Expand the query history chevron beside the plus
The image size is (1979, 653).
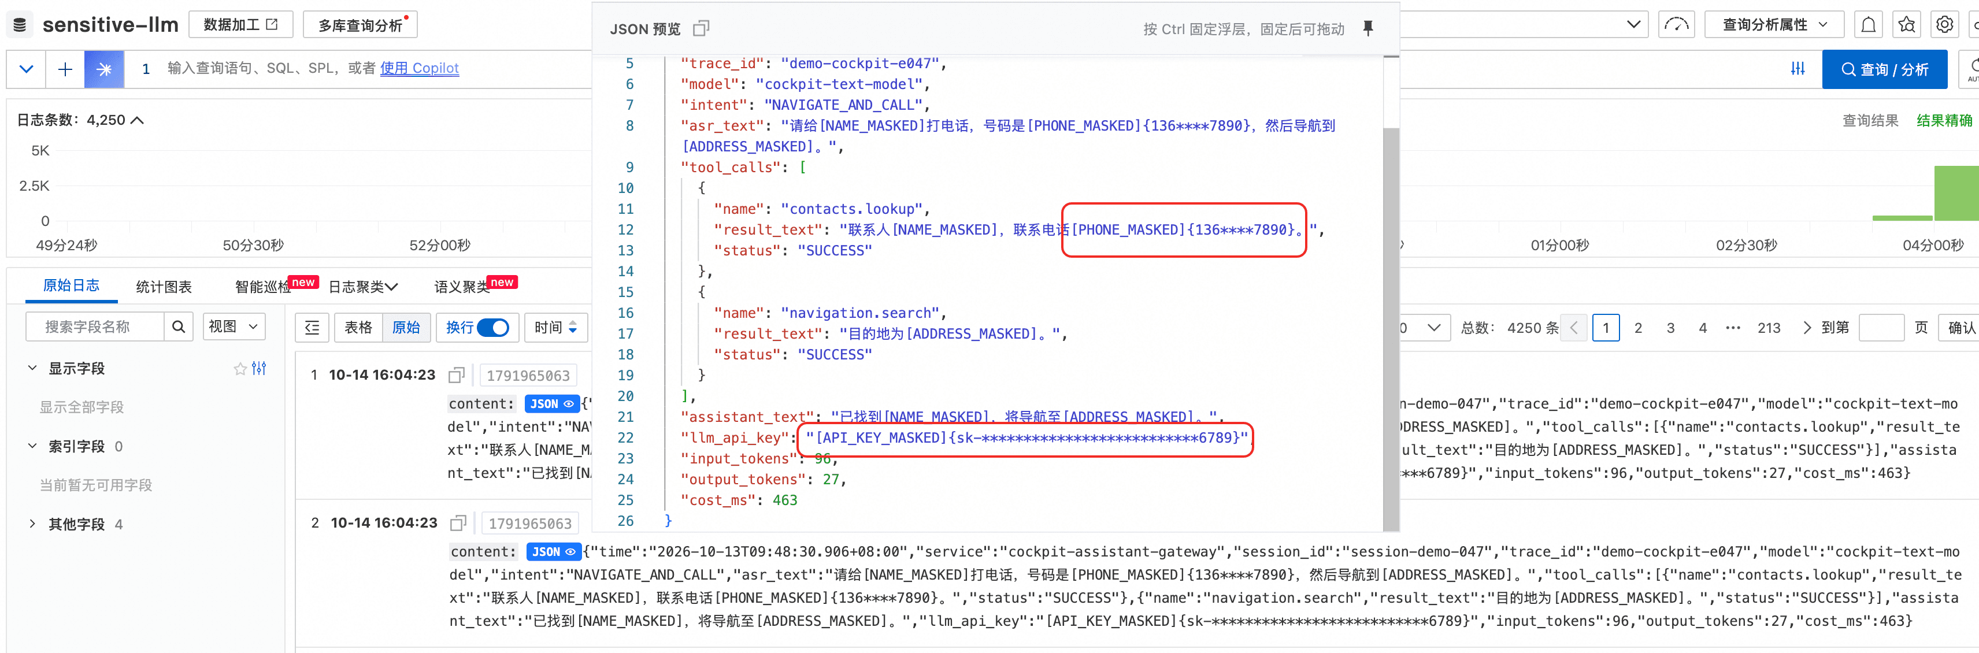26,69
